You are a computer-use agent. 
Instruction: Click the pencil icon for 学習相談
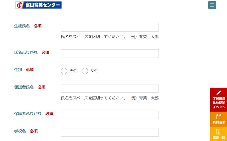219,93
